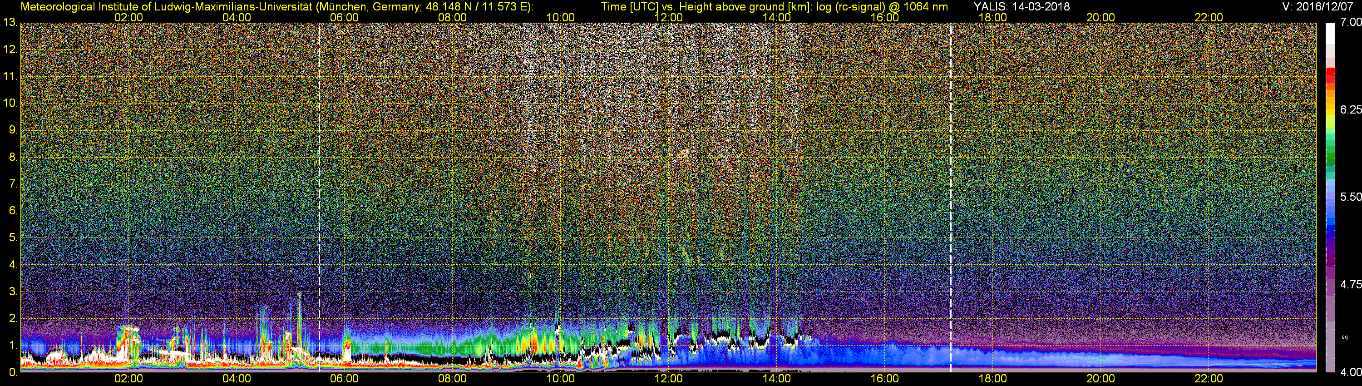
Task: Click the 20:00 label on the top time axis
Action: (1101, 17)
